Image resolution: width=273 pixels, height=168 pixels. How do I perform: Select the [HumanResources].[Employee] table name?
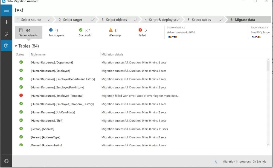tap(51, 71)
